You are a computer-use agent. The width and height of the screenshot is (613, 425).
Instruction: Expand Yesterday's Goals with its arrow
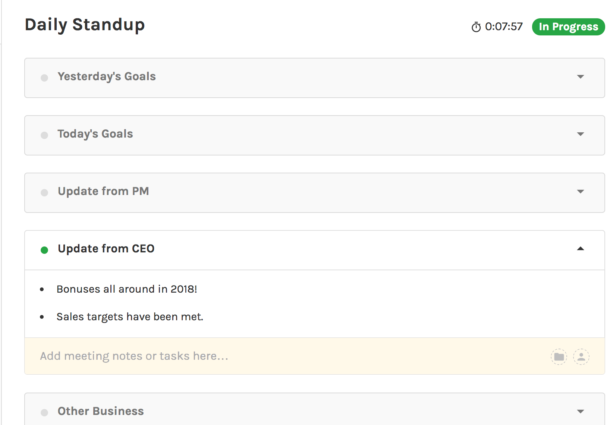point(580,77)
